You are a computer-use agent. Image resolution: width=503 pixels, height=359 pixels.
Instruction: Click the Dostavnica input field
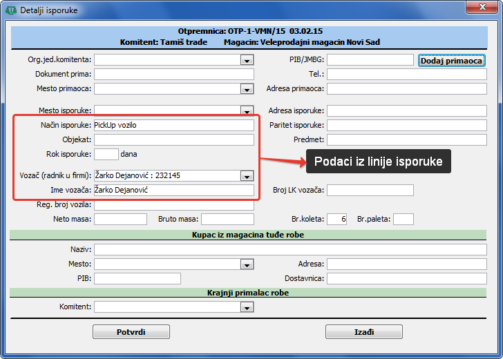407,278
